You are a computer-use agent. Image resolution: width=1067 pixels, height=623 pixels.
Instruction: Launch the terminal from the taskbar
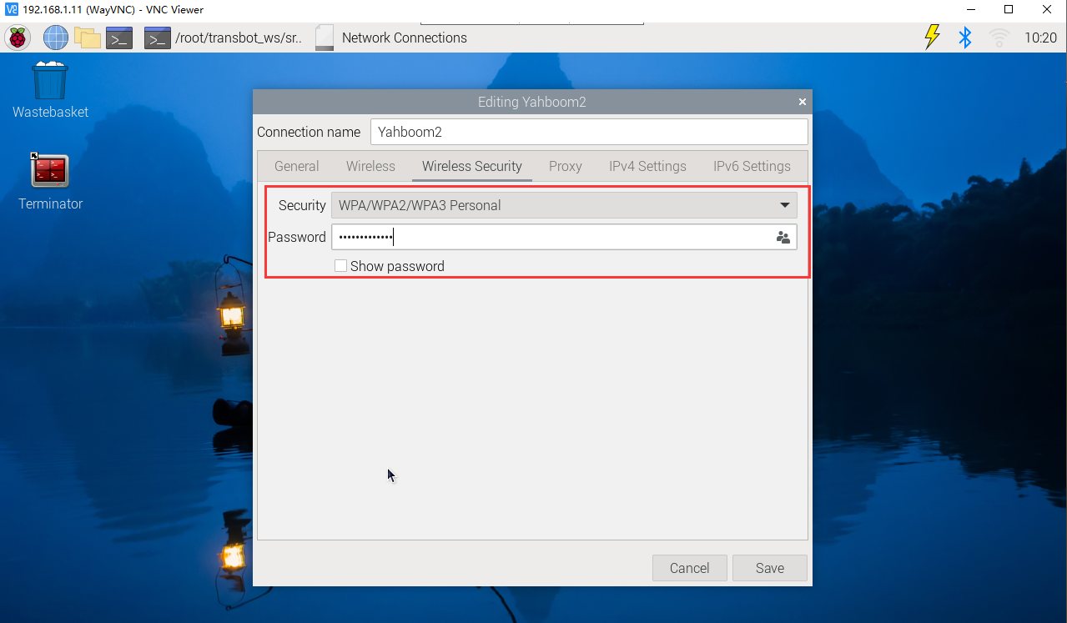click(119, 38)
